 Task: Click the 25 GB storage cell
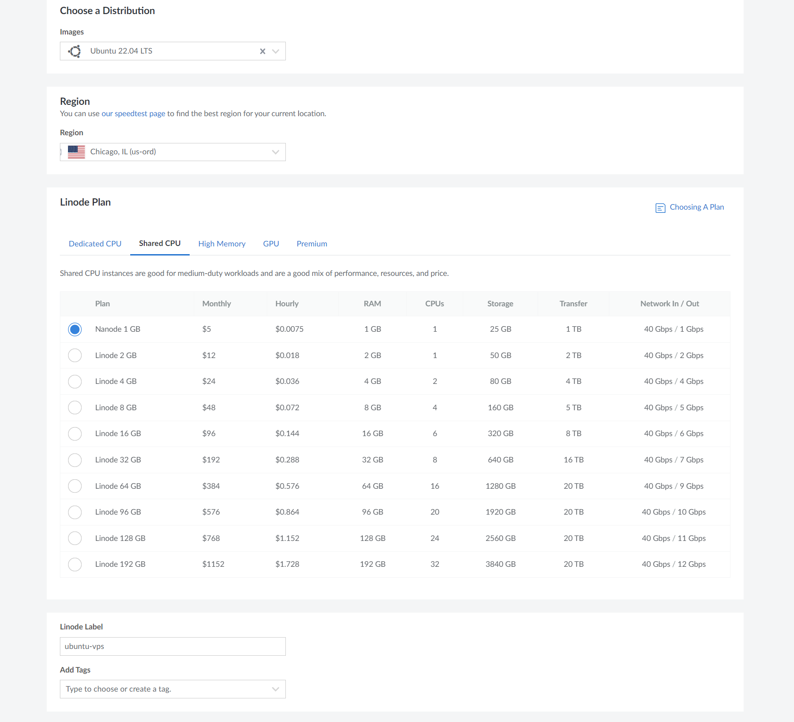coord(500,329)
